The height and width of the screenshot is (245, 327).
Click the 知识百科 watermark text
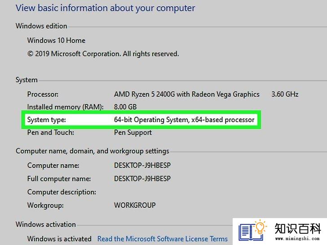[298, 228]
